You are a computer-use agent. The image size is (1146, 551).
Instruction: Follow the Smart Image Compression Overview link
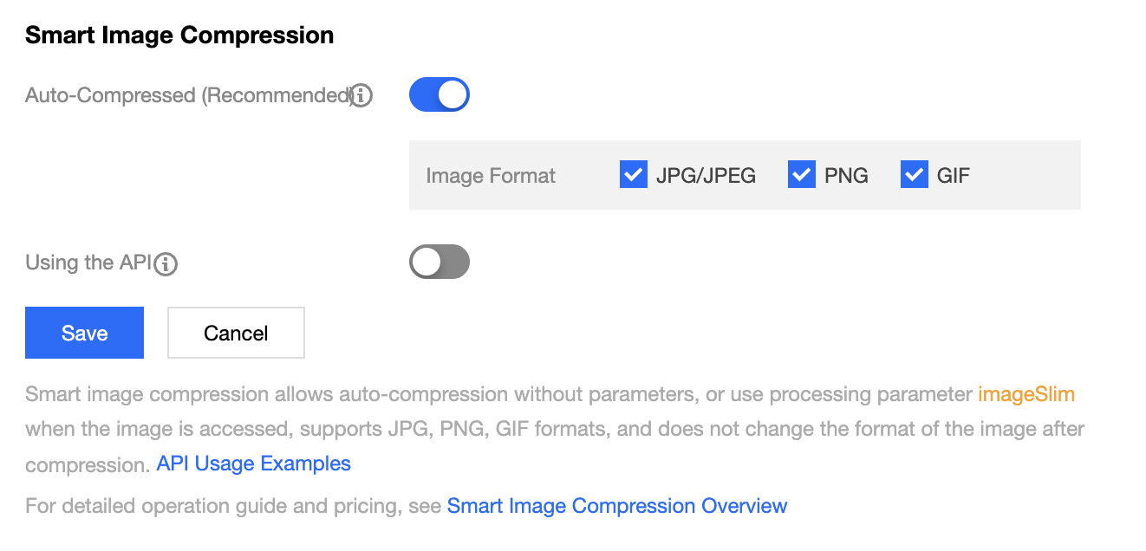(616, 506)
